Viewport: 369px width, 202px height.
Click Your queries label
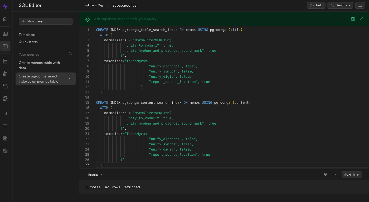[29, 54]
